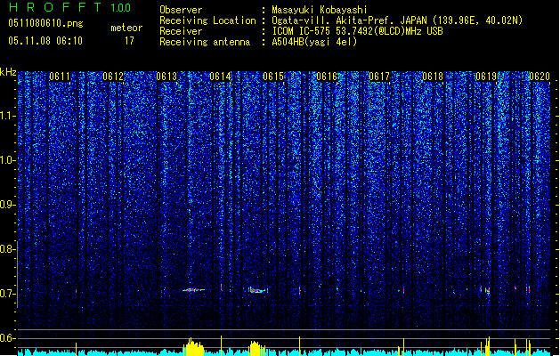The image size is (560, 356).
Task: Click the 0616 time marker
Action: (327, 77)
